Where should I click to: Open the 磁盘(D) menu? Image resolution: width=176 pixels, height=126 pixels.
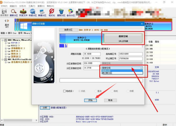pos(13,6)
